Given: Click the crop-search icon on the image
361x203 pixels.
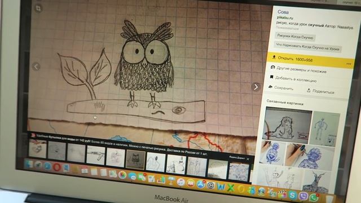Looking at the screenshot, I should click(x=38, y=8).
